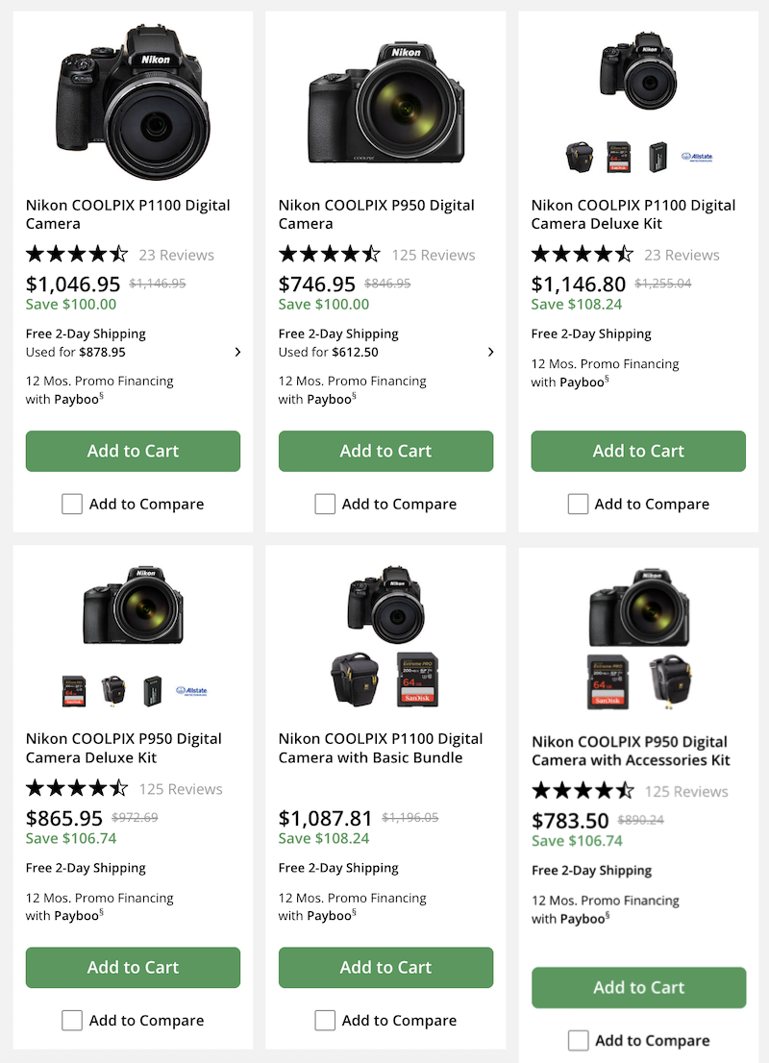
Task: Add the P950 Accessories Kit to cart
Action: [638, 987]
